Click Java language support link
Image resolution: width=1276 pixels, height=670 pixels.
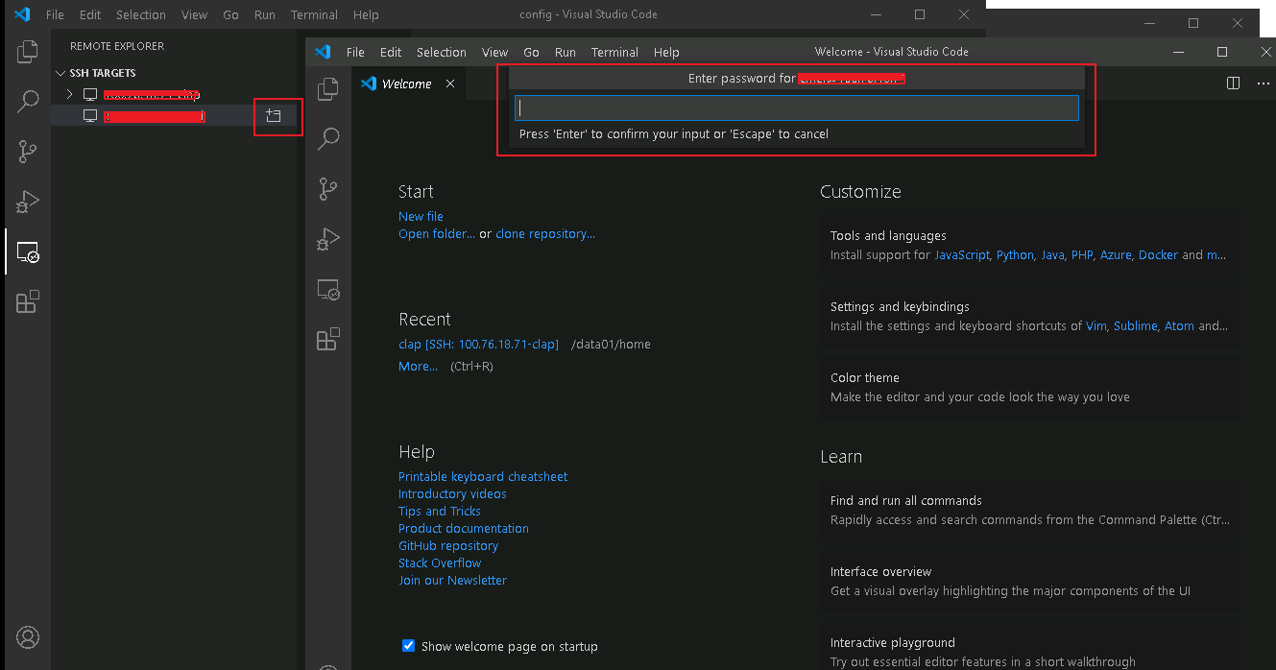[1052, 255]
